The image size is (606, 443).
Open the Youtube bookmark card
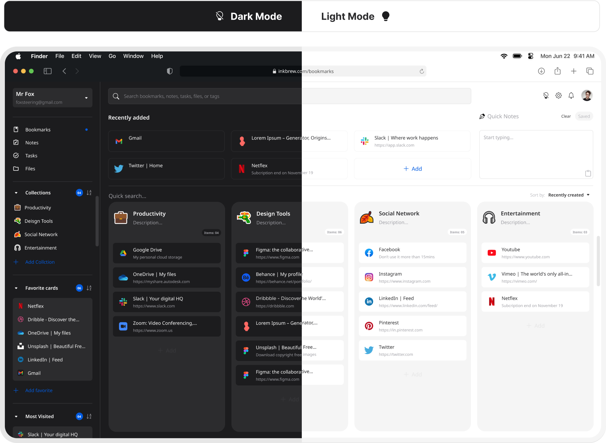[x=535, y=253]
